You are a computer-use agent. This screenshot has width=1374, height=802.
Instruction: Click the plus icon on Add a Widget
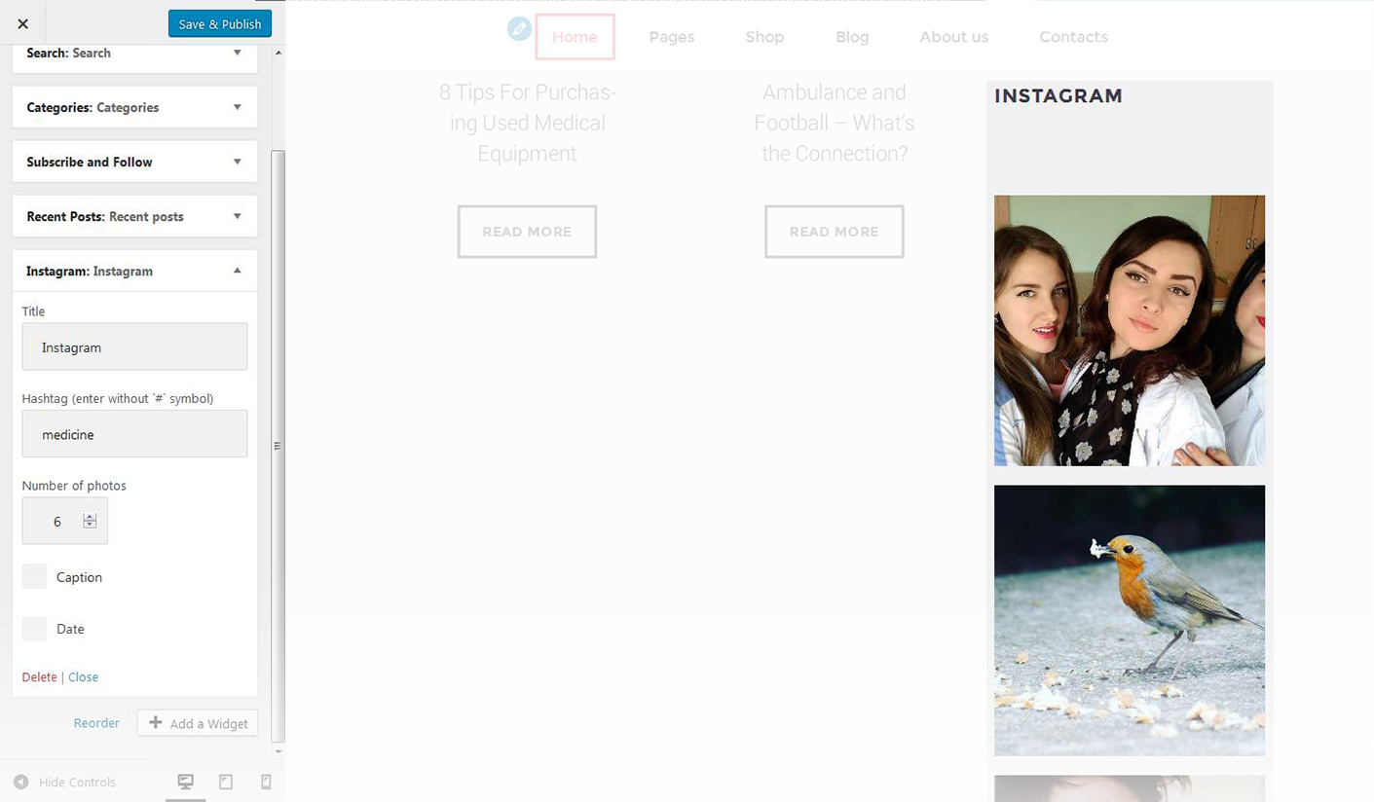(x=156, y=723)
